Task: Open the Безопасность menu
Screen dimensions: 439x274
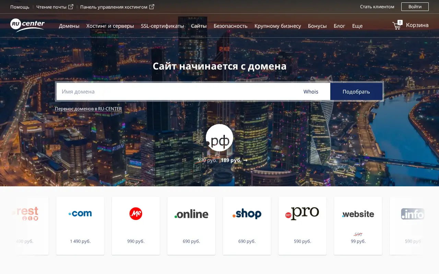Action: tap(230, 26)
